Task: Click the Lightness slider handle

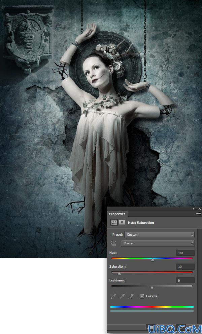Action: 152,287
